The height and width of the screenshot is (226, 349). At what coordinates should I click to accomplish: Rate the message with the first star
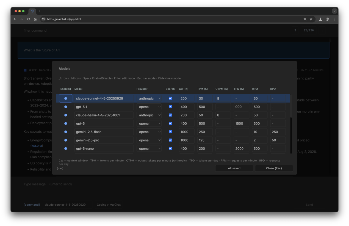(31, 70)
